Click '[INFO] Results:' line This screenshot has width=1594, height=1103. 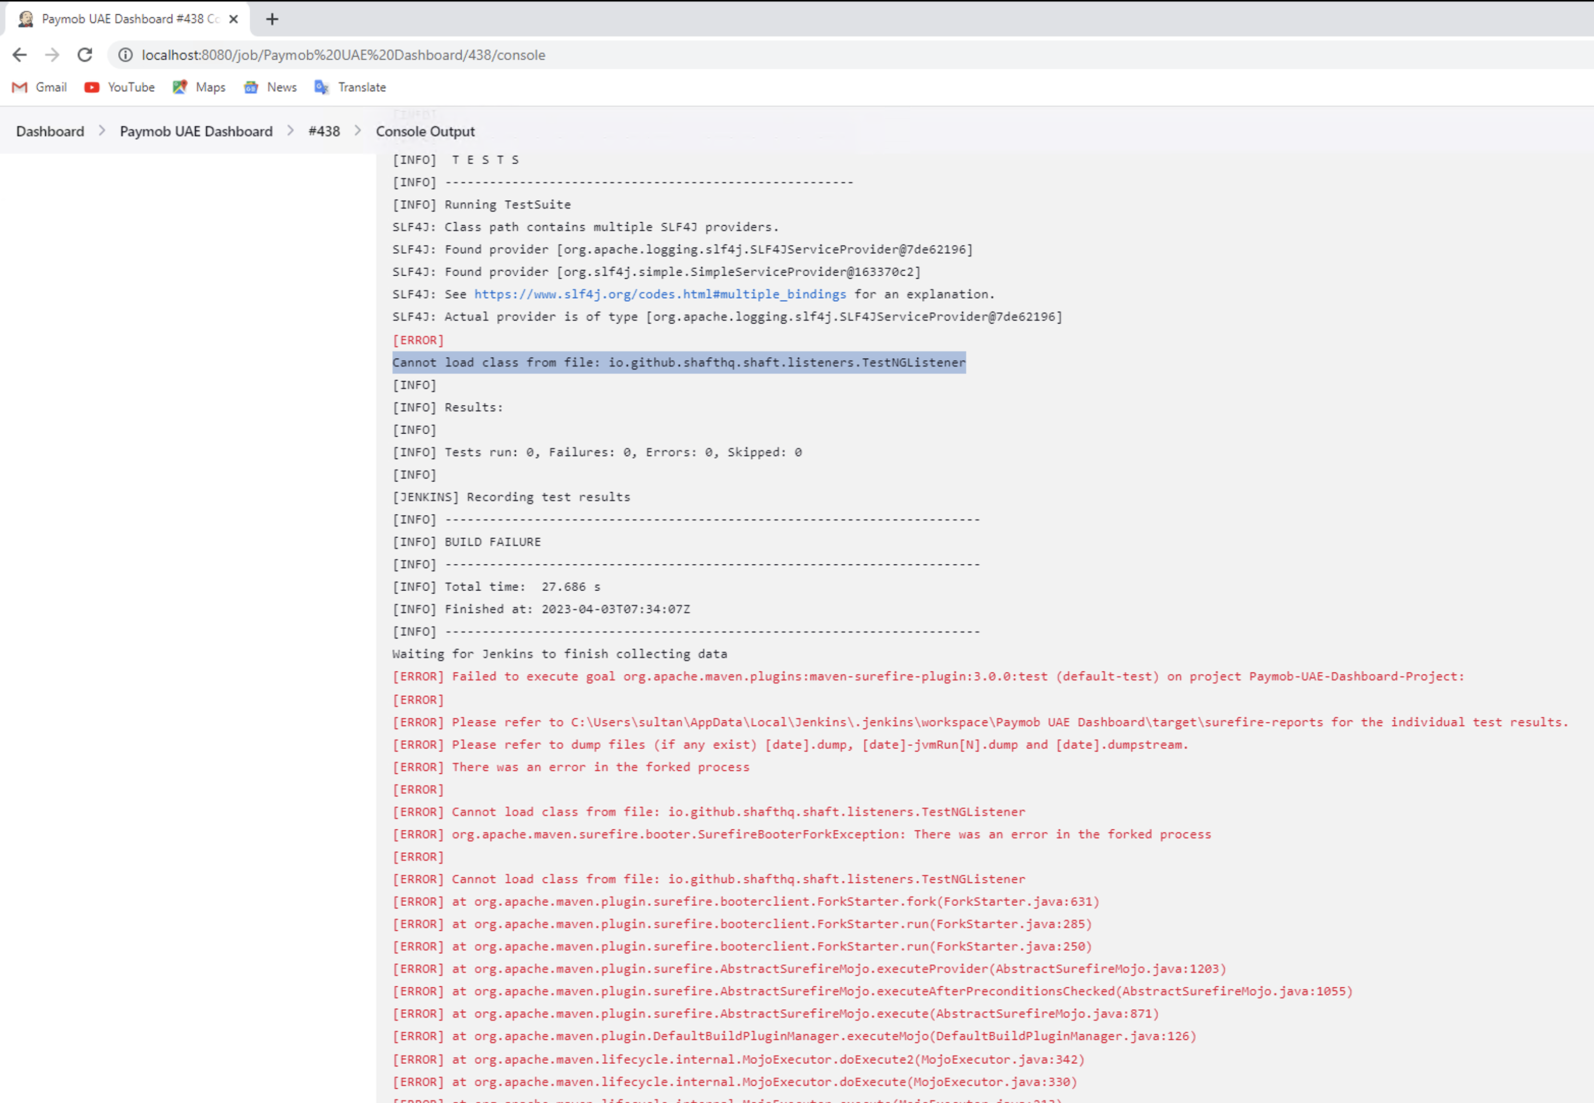pyautogui.click(x=448, y=407)
